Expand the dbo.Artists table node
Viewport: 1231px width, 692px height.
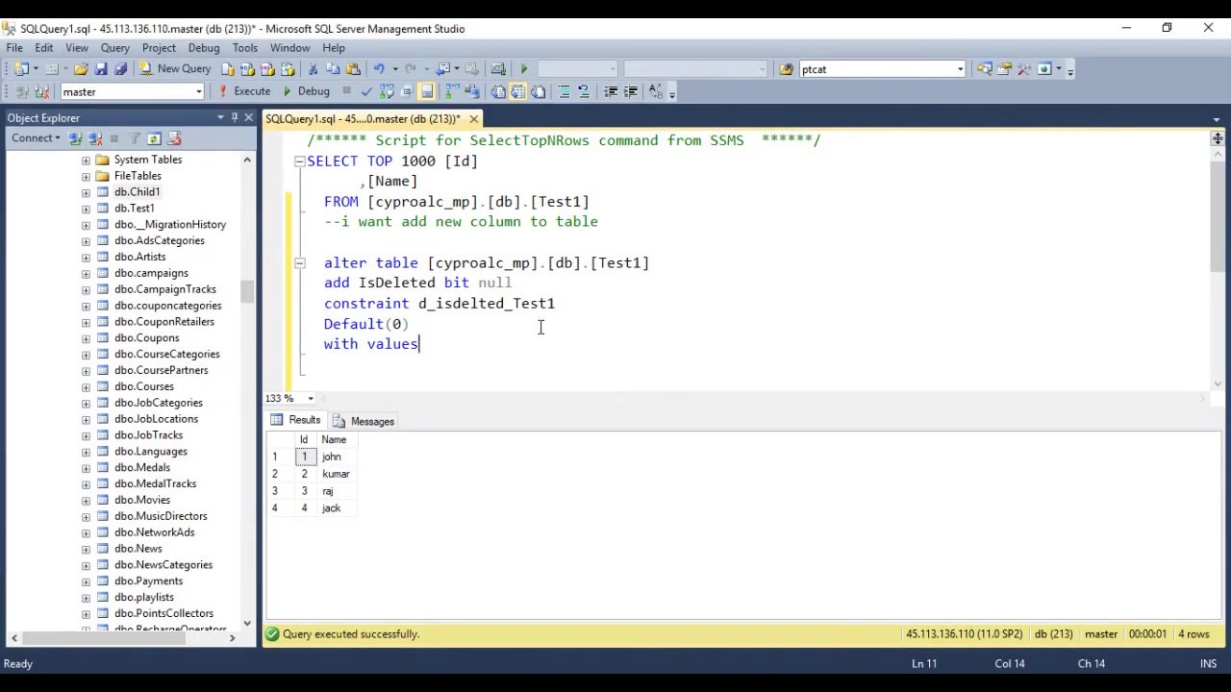click(x=86, y=257)
